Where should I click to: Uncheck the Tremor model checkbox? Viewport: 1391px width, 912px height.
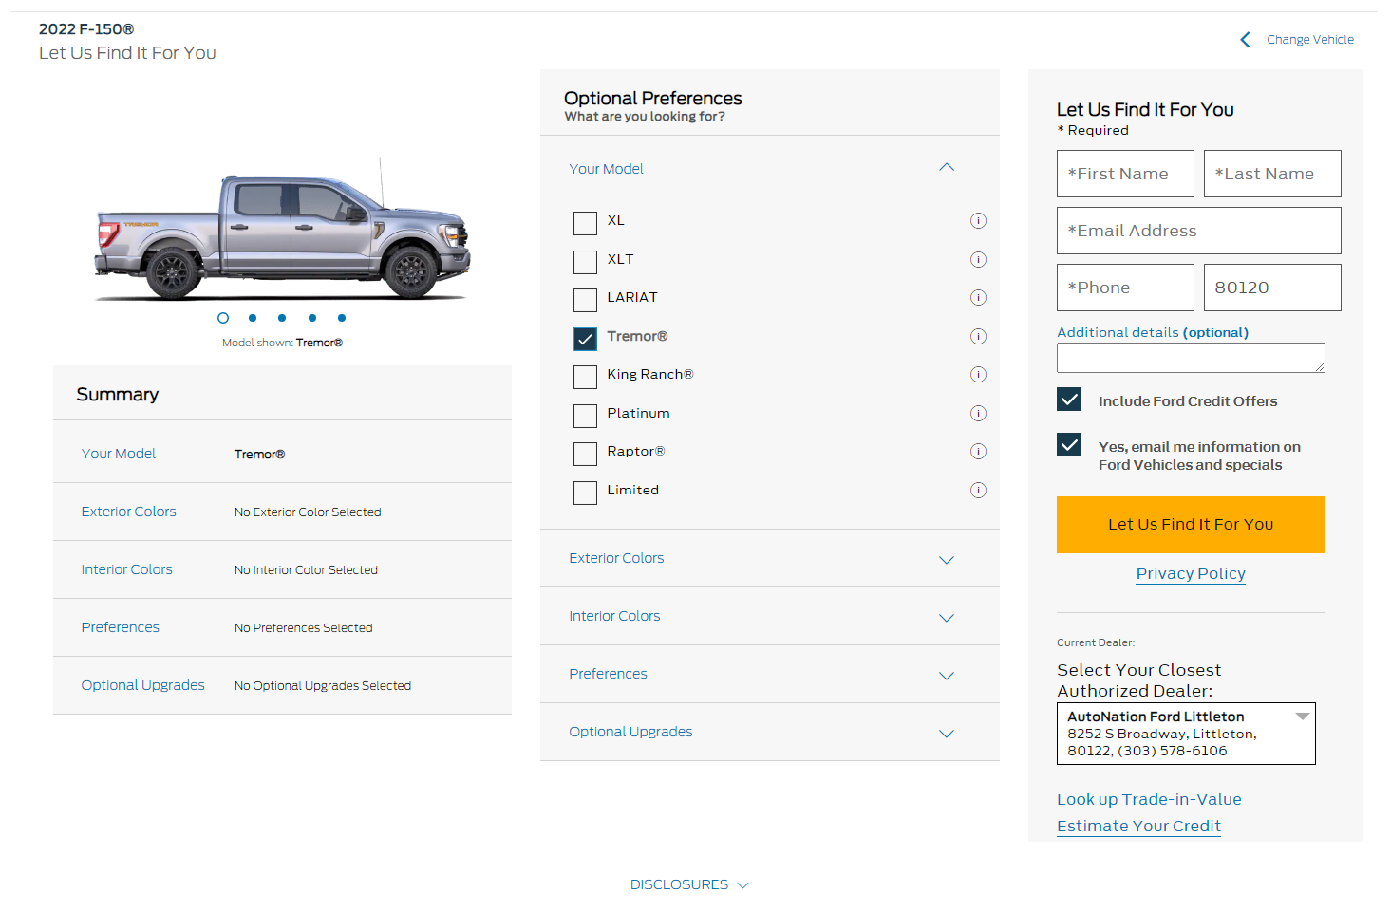[585, 339]
